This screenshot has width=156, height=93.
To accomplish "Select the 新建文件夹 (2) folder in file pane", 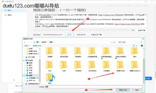I will click(x=135, y=66).
